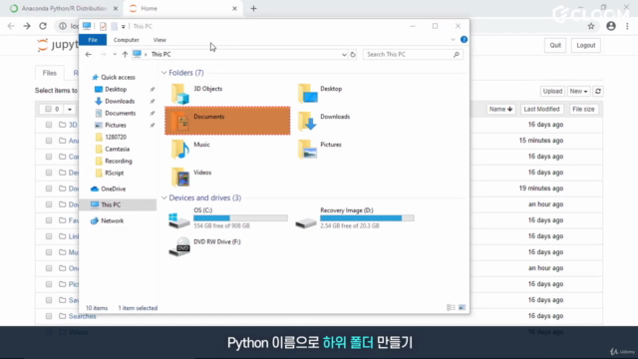This screenshot has width=638, height=359.
Task: Open the OS (C:) drive
Action: pos(228,217)
